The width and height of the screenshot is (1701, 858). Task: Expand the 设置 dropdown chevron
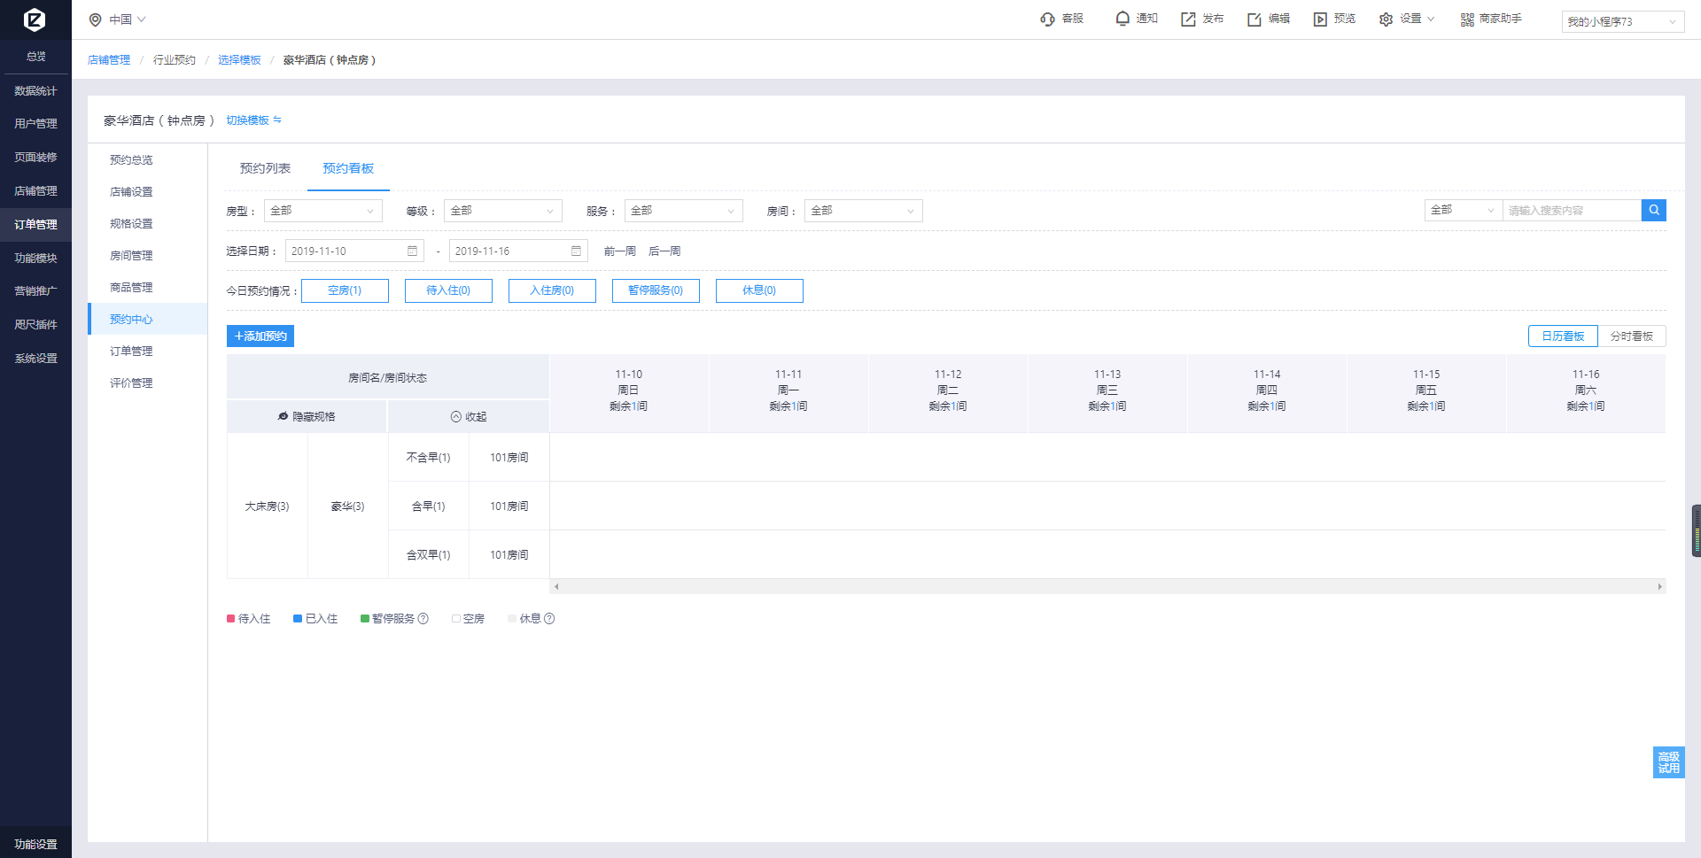pyautogui.click(x=1431, y=19)
